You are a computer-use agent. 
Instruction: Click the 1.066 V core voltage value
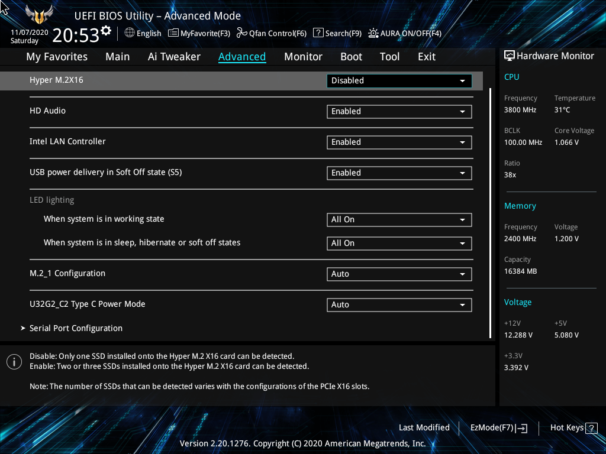(566, 142)
